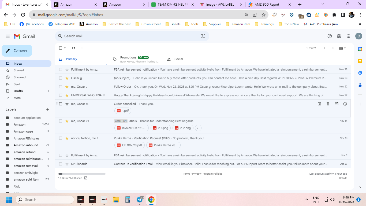Refresh the inbox list

[73, 48]
